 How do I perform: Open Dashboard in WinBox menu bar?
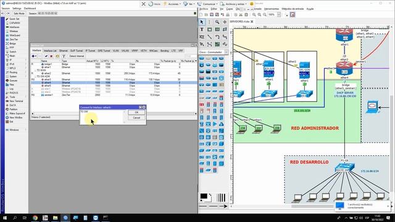pyautogui.click(x=30, y=9)
